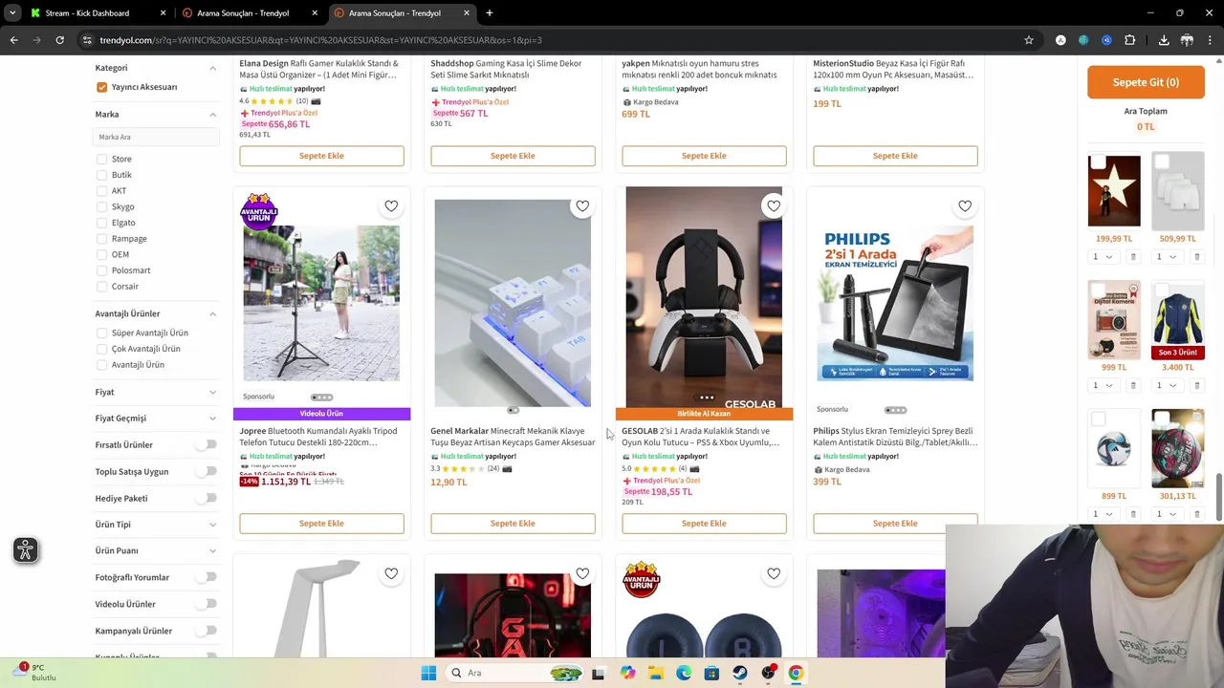Open the accessibility widget icon
The height and width of the screenshot is (688, 1224).
point(26,550)
